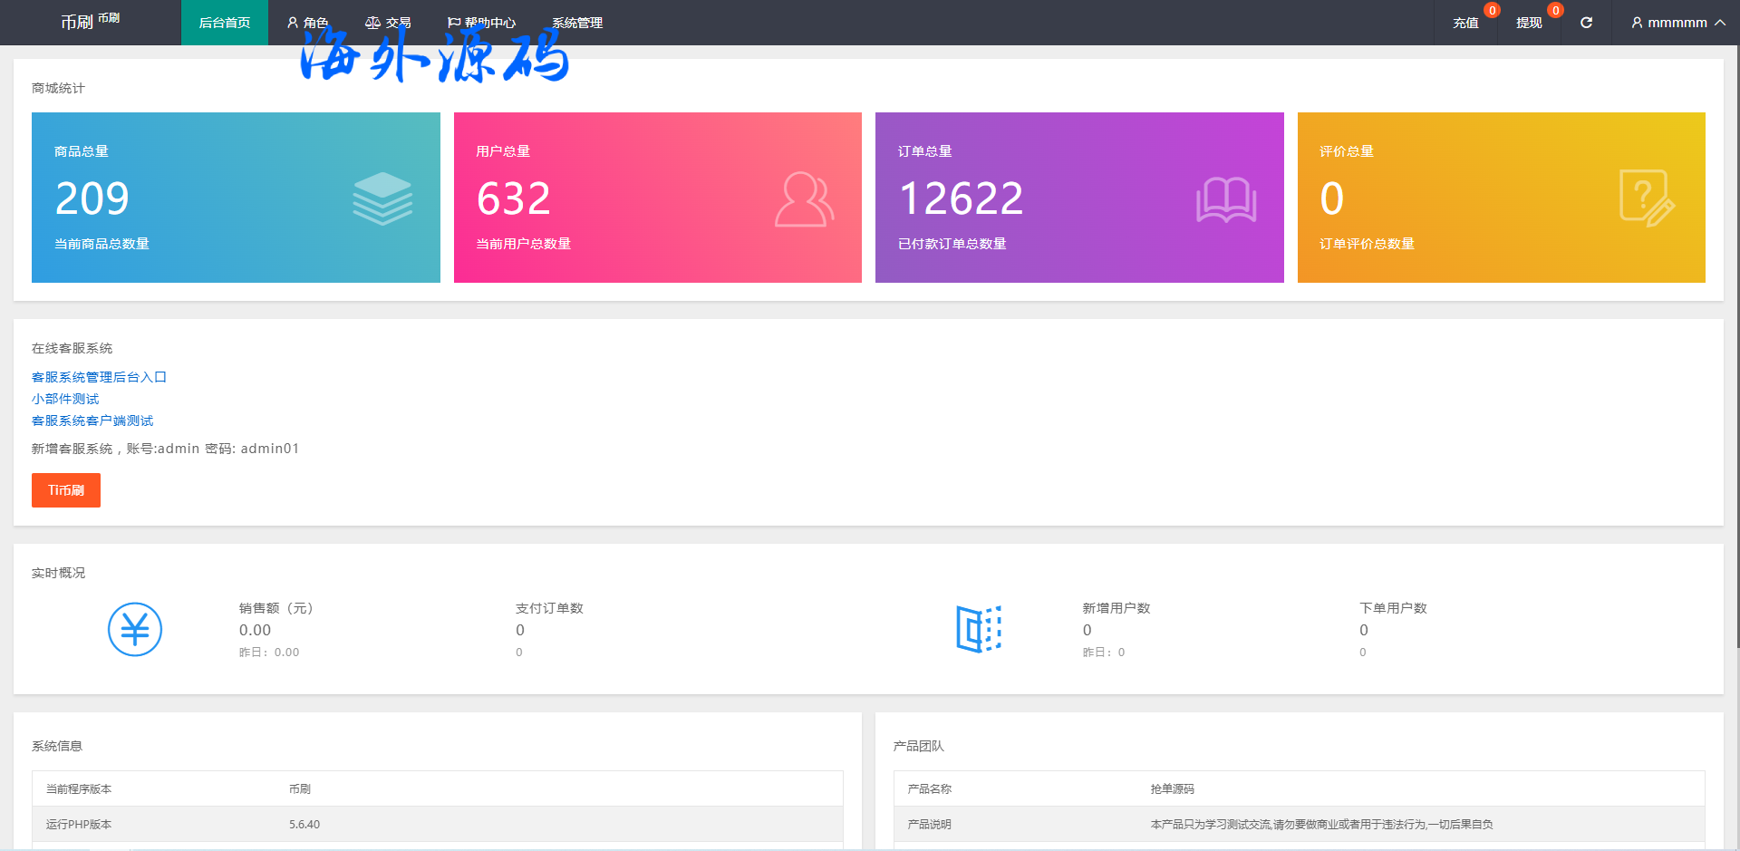
Task: Click the stacked layers icon in 商品总量 card
Action: click(x=382, y=198)
